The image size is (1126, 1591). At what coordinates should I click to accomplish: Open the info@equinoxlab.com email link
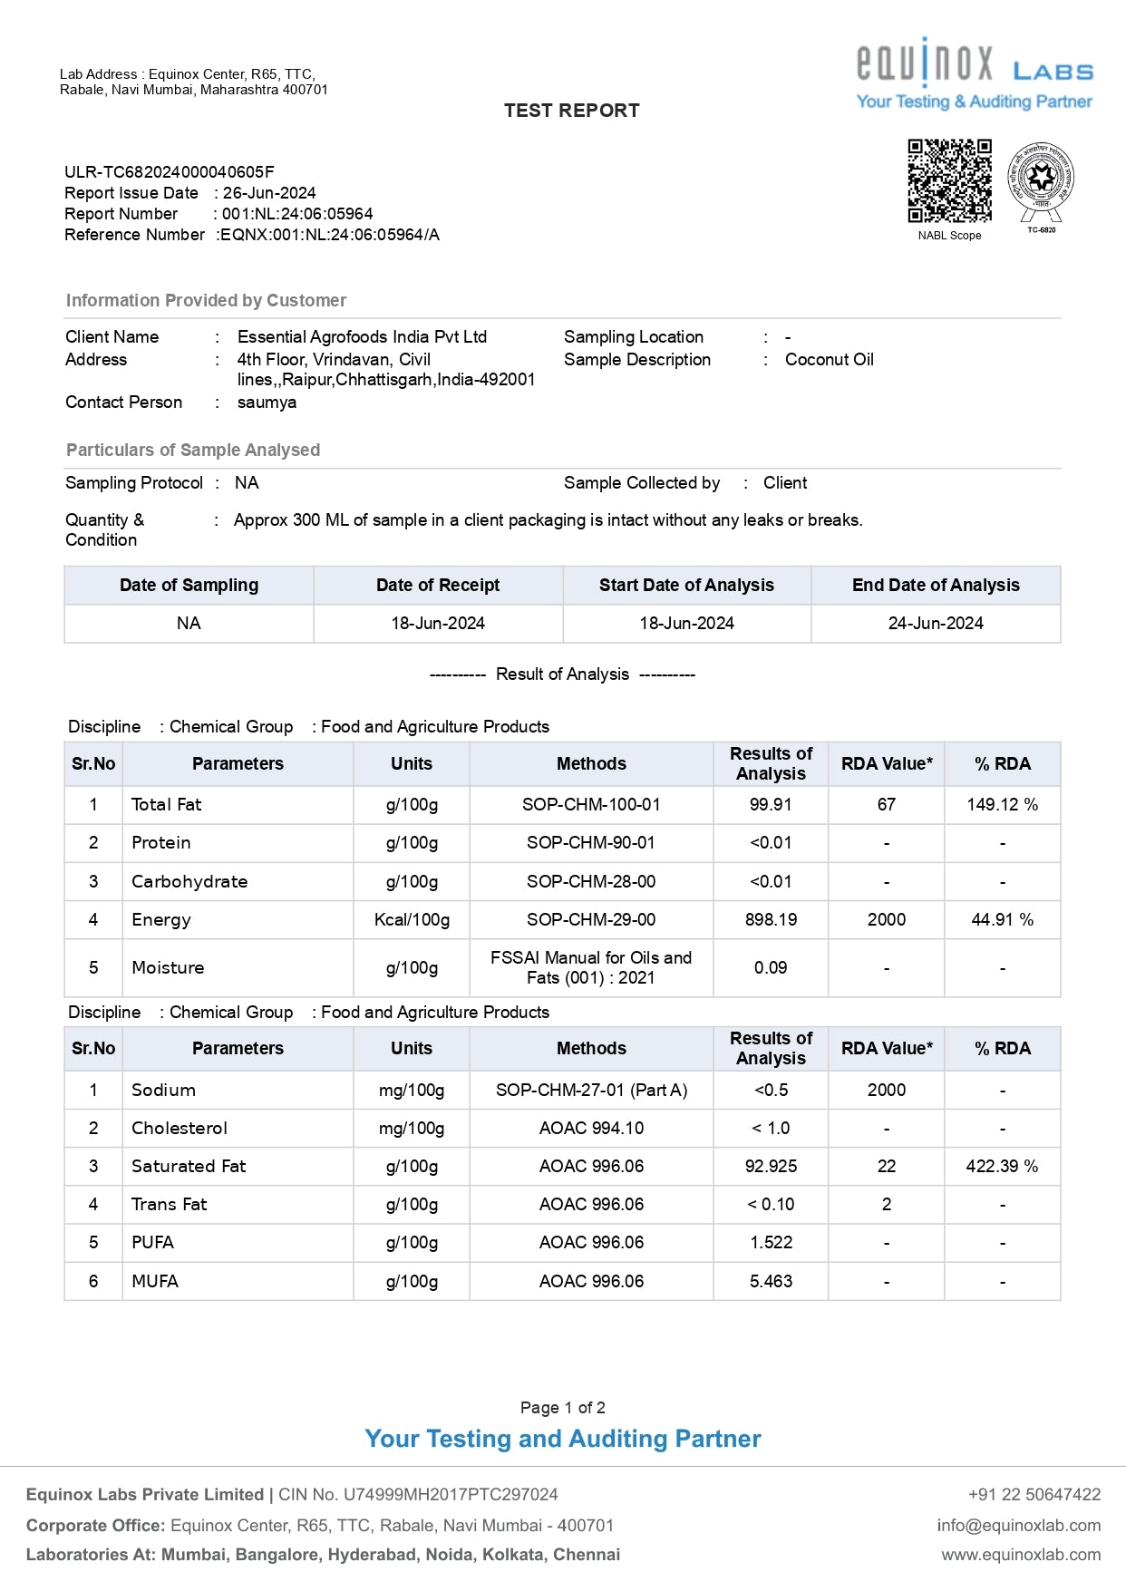click(1018, 1525)
